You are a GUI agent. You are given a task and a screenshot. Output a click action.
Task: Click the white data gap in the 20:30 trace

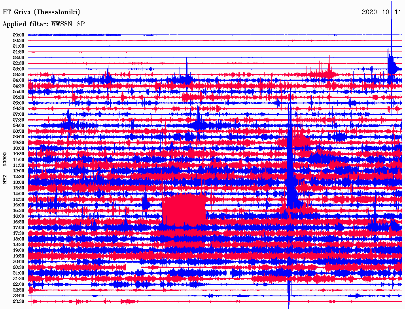pos(134,267)
